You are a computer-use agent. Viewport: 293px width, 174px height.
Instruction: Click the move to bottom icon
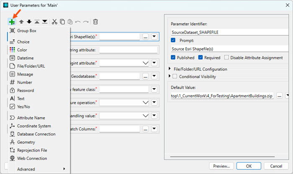pyautogui.click(x=44, y=21)
